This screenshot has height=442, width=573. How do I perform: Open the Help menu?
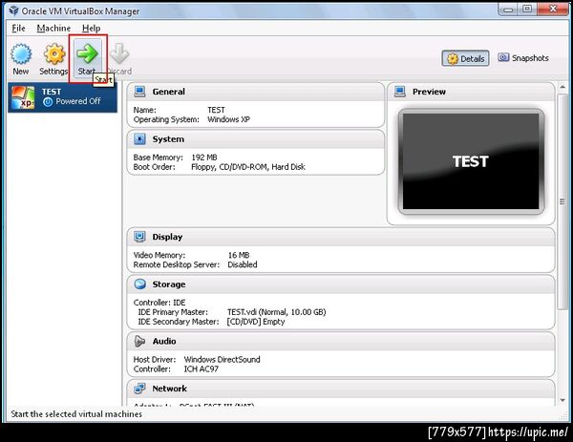click(91, 28)
